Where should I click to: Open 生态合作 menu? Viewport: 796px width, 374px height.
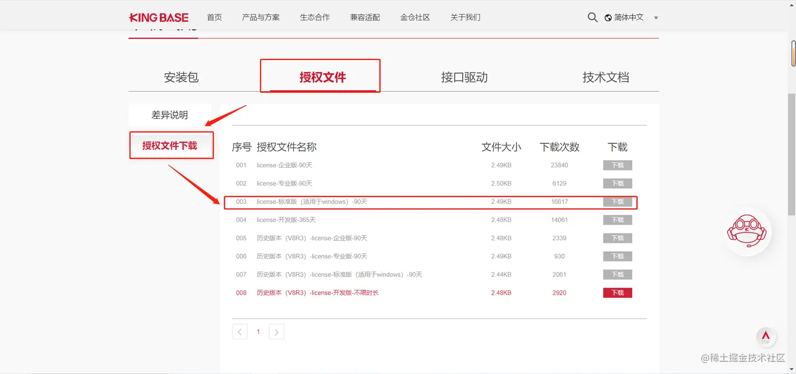[315, 17]
